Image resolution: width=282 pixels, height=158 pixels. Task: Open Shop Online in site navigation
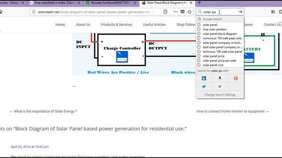click(x=186, y=25)
